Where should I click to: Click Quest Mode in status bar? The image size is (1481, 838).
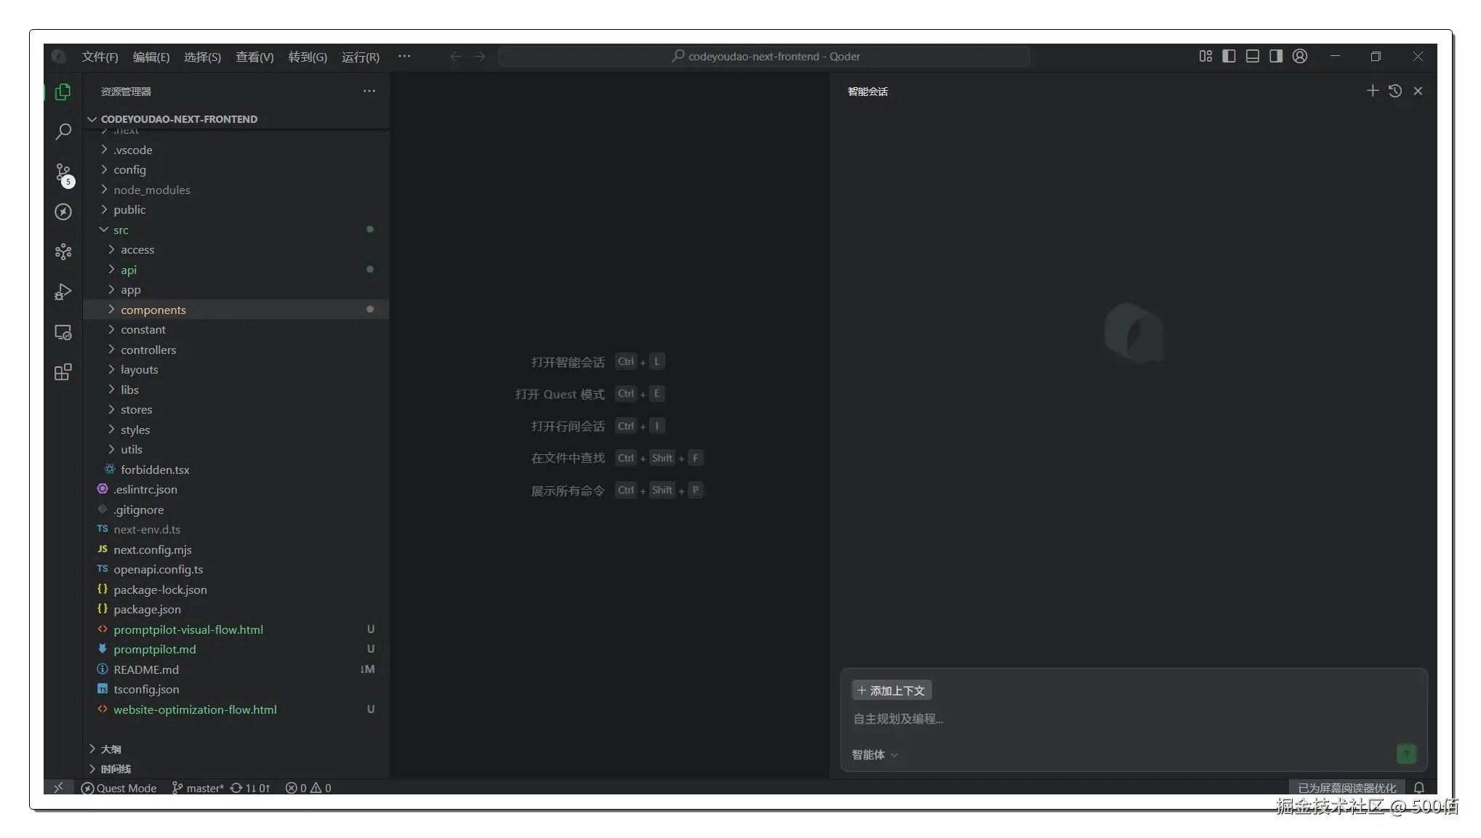[x=119, y=788]
